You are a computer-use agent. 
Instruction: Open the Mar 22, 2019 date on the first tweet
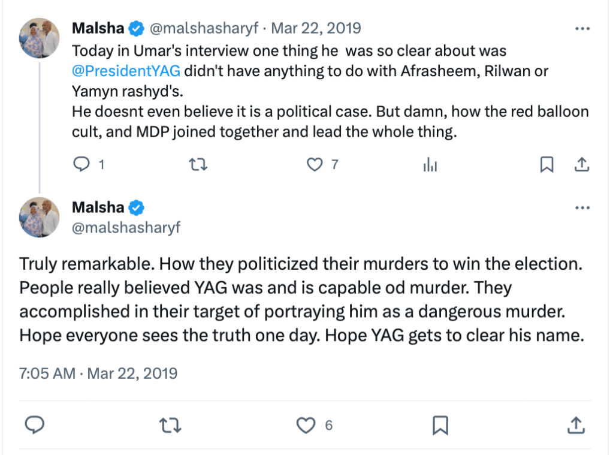pyautogui.click(x=316, y=28)
